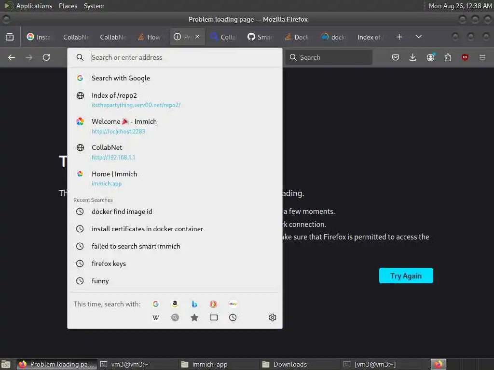This screenshot has height=370, width=494.
Task: Open the Places menu
Action: click(68, 6)
